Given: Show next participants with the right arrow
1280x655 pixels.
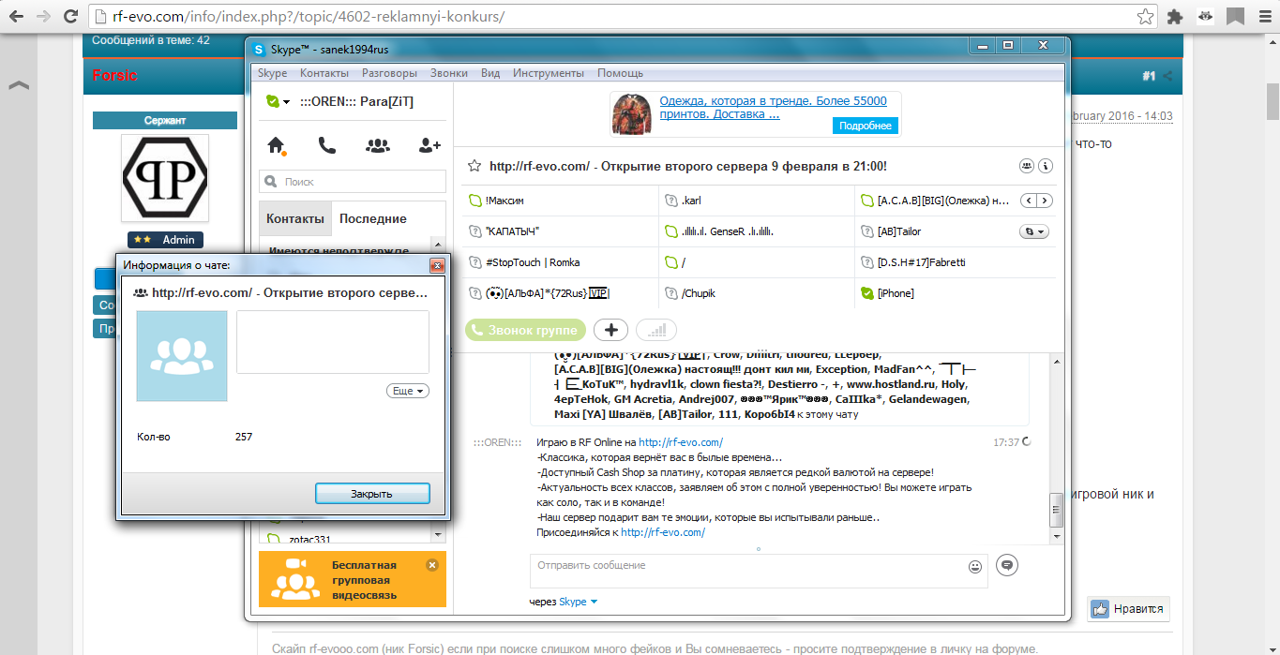Looking at the screenshot, I should (x=1044, y=201).
